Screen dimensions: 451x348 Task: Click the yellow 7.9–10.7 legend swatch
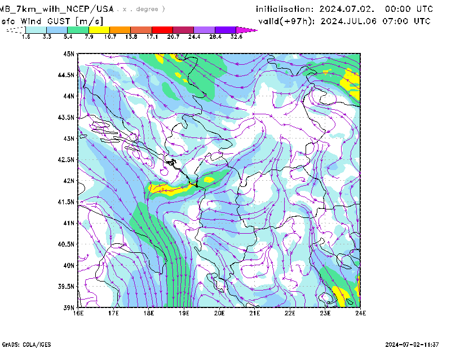point(99,30)
